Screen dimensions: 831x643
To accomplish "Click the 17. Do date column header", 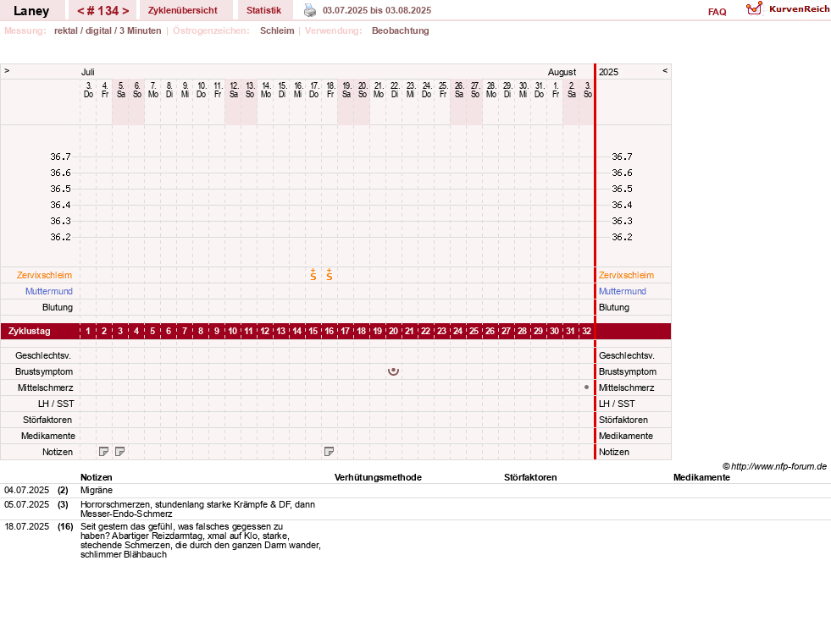I will point(313,90).
